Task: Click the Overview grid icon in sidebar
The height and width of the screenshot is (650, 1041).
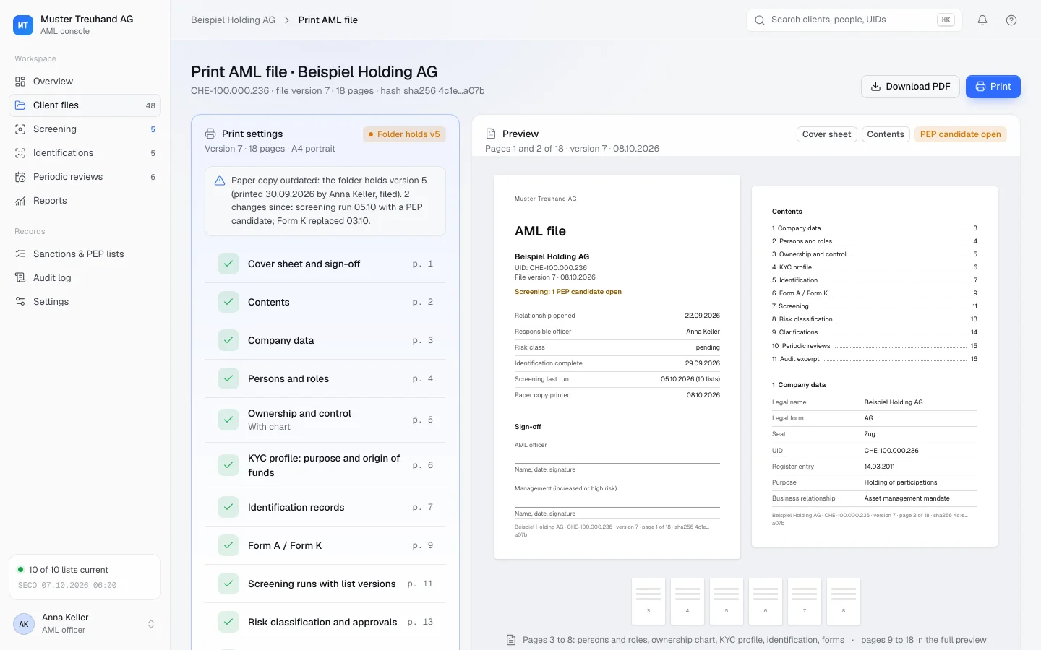Action: tap(20, 82)
